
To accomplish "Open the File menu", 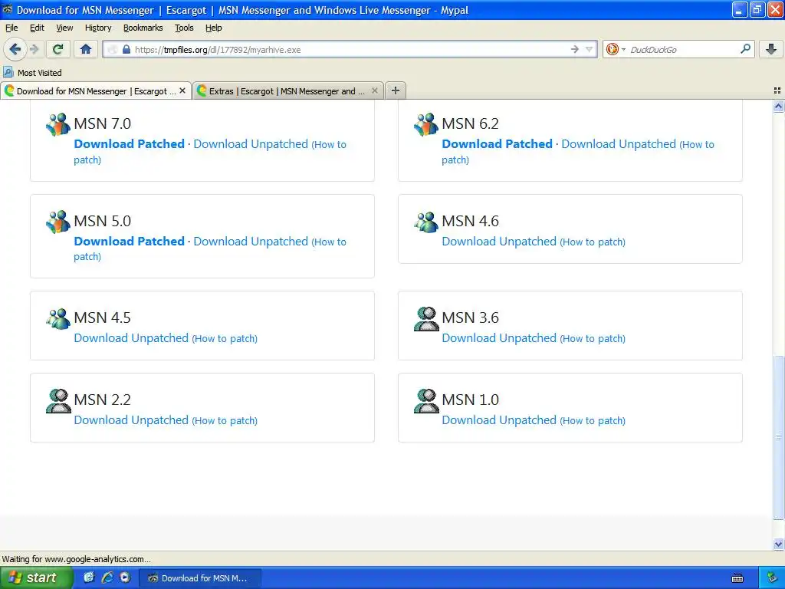I will click(x=11, y=28).
